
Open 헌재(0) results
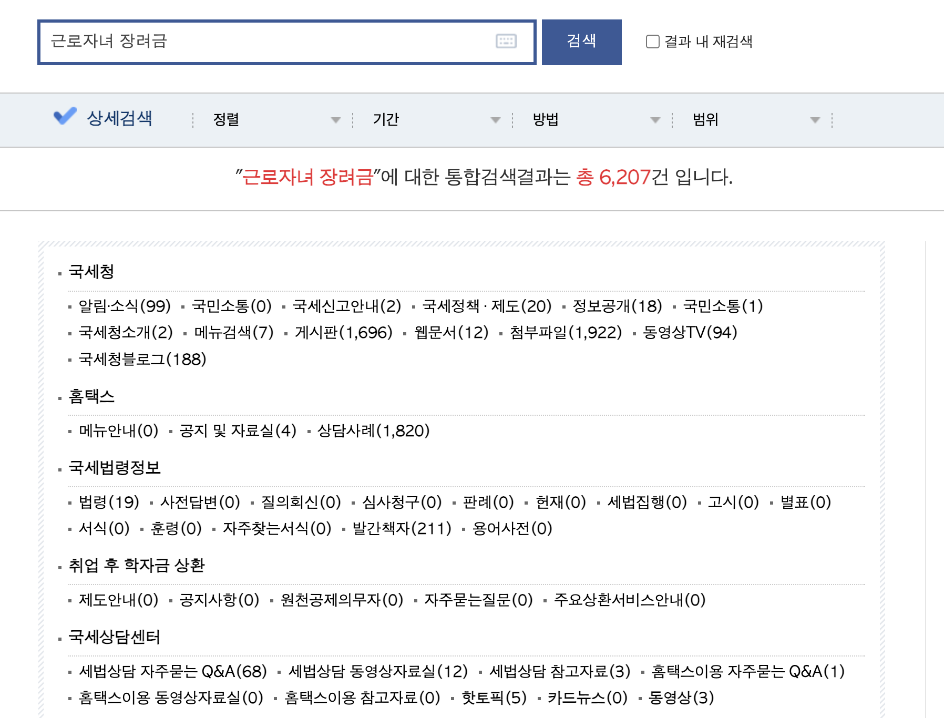coord(561,502)
